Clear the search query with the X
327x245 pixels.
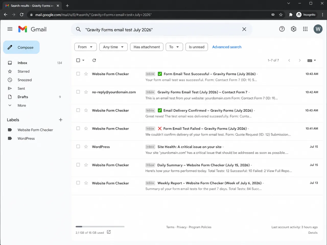click(244, 29)
